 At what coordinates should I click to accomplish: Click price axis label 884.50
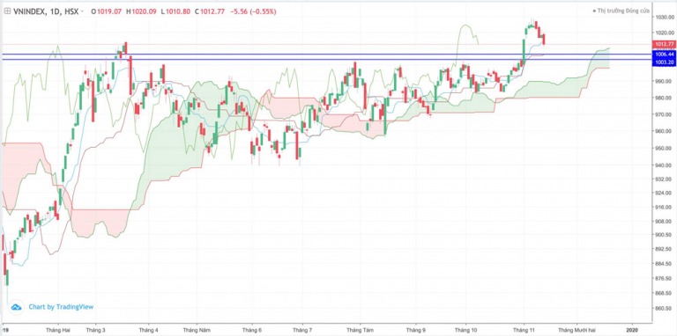tap(665, 264)
